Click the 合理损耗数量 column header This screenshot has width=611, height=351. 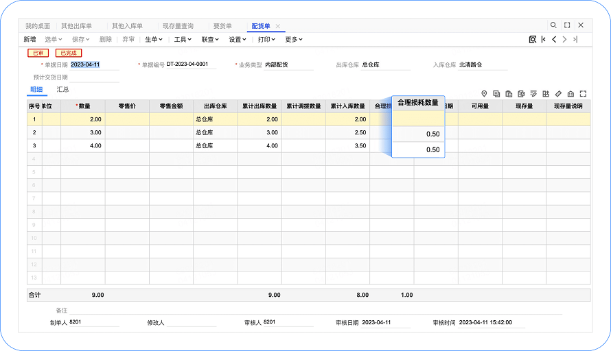417,103
